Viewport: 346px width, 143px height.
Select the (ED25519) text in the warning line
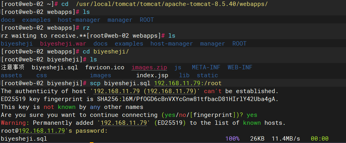[x=170, y=123]
